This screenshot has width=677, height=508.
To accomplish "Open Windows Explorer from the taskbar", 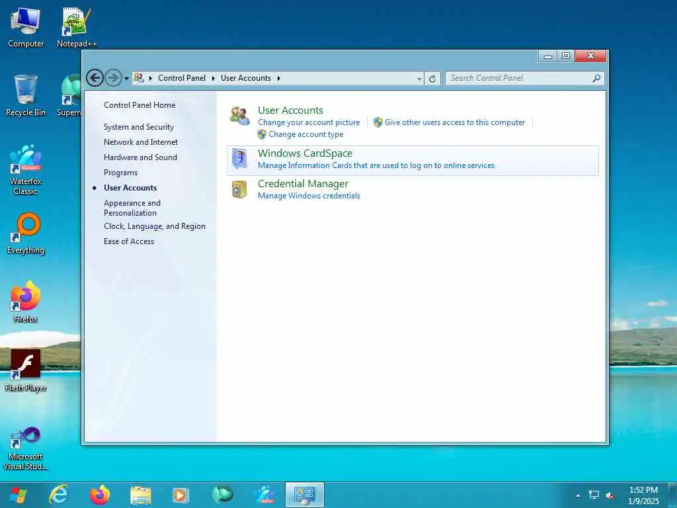I will pyautogui.click(x=141, y=495).
